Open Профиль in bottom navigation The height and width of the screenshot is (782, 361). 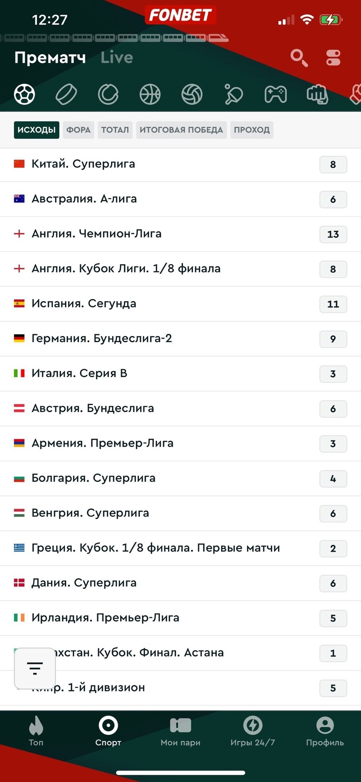click(325, 732)
